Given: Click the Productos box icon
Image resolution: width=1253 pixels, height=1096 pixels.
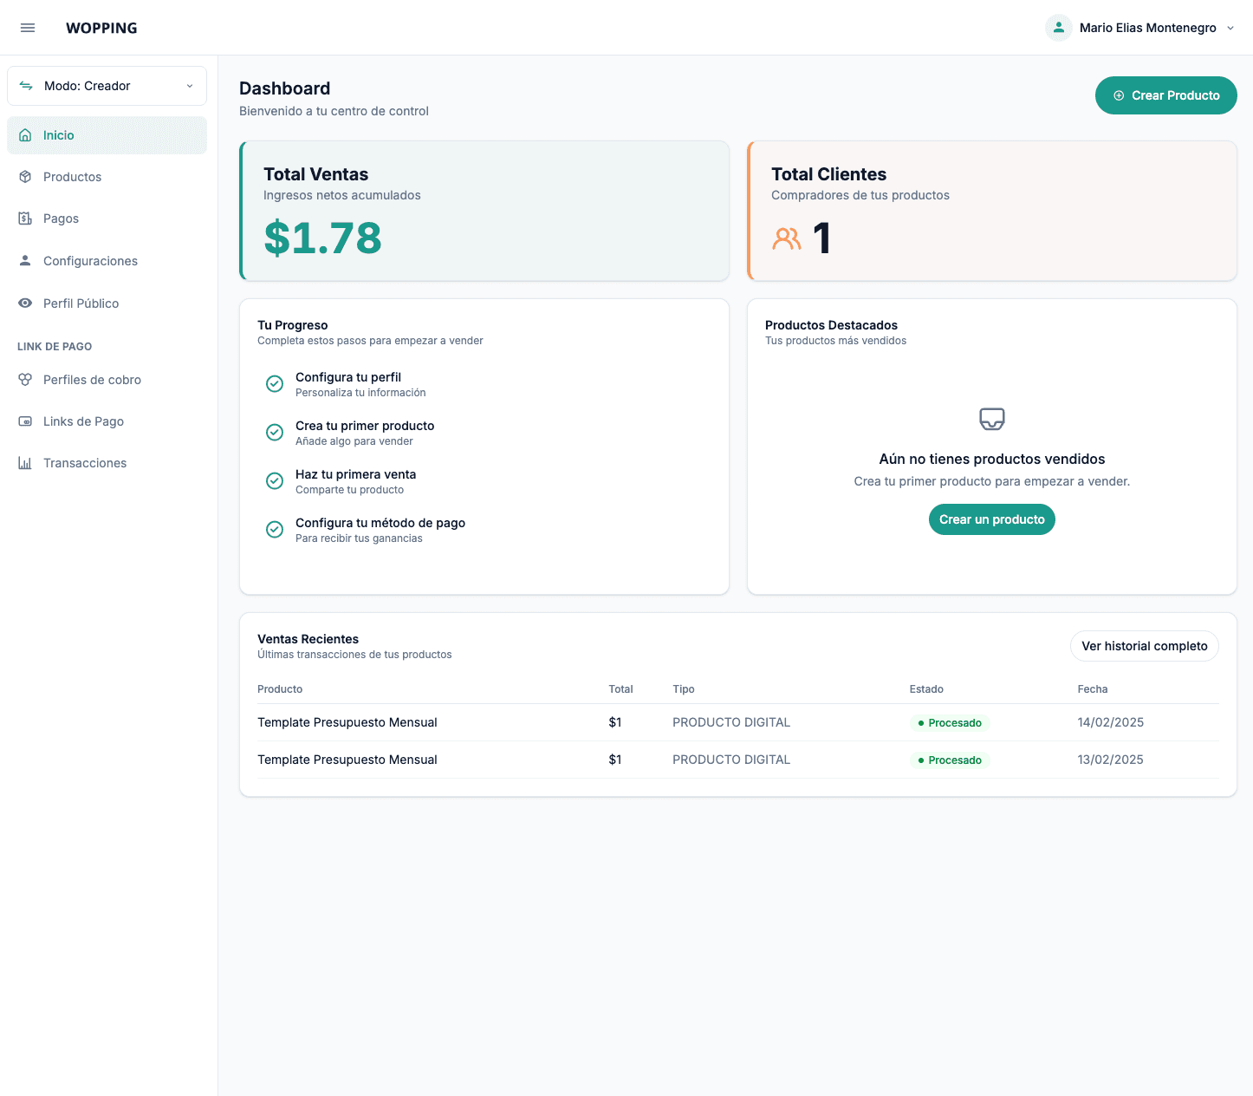Looking at the screenshot, I should [25, 177].
